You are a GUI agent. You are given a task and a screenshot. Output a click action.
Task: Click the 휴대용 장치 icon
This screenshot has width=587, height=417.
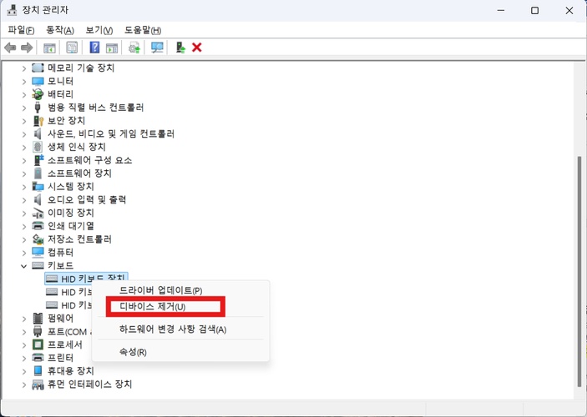38,371
